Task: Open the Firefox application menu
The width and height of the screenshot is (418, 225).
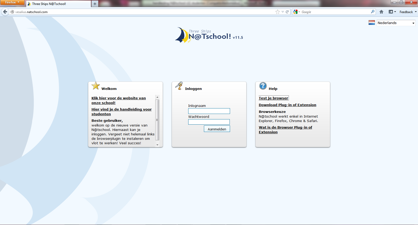Action: (x=12, y=2)
